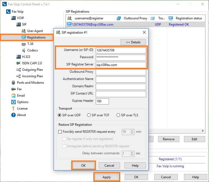Image resolution: width=209 pixels, height=182 pixels.
Task: Click the main Control Panel Cancel button
Action: point(166,177)
